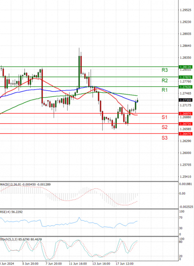This screenshot has width=194, height=266.
Task: Click the 1.27630 price tag
Action: point(186,87)
